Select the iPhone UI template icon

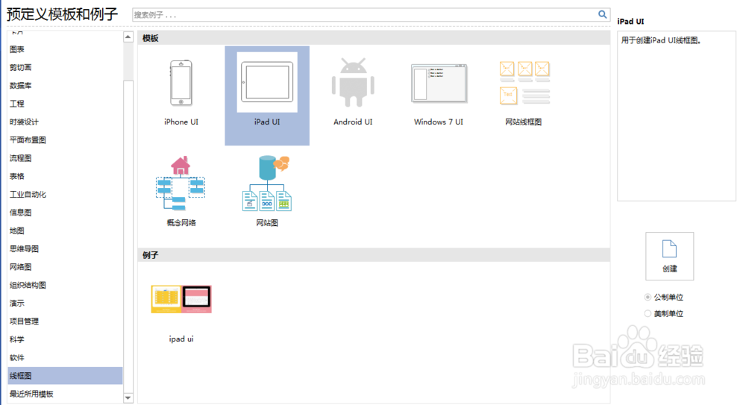[181, 84]
